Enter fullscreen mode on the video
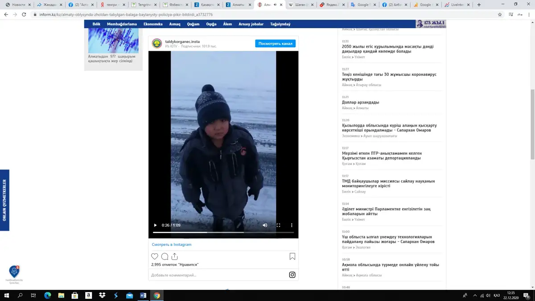 coord(278,225)
